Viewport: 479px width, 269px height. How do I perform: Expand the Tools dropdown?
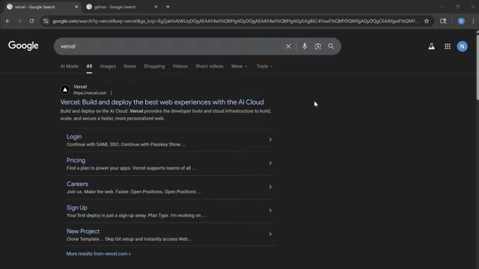tap(264, 67)
